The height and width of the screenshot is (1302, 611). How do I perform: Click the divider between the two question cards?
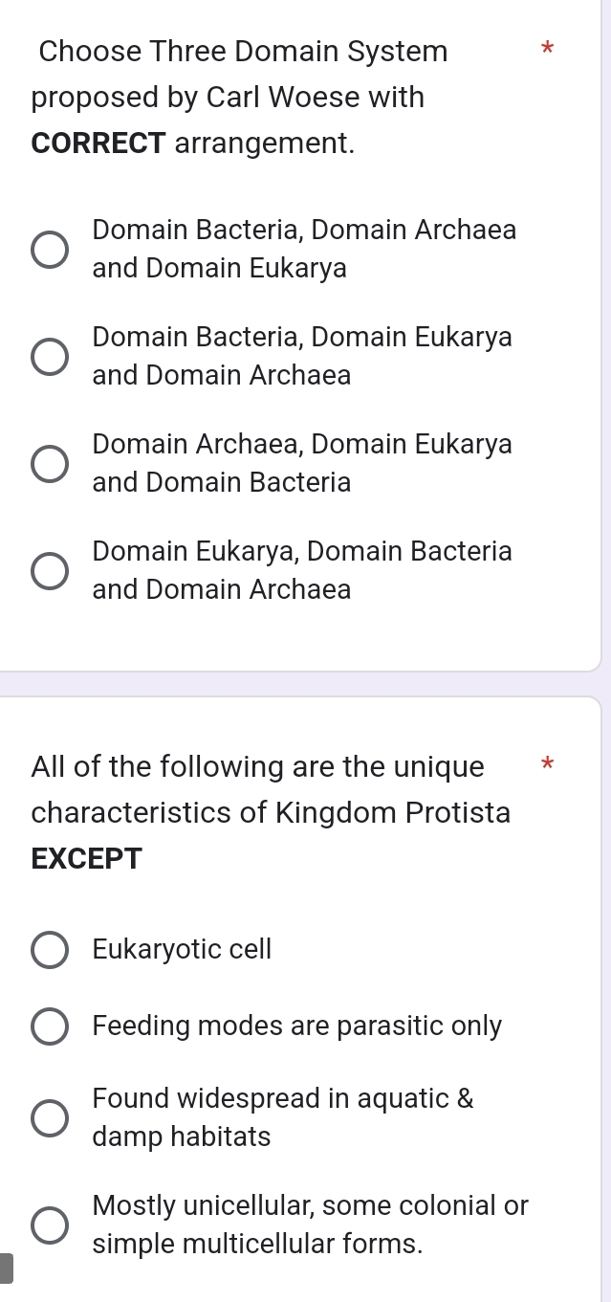pos(306,685)
